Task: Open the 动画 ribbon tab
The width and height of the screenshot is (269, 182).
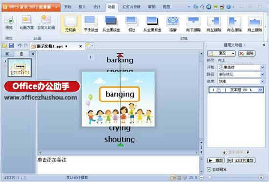Action: pyautogui.click(x=112, y=7)
